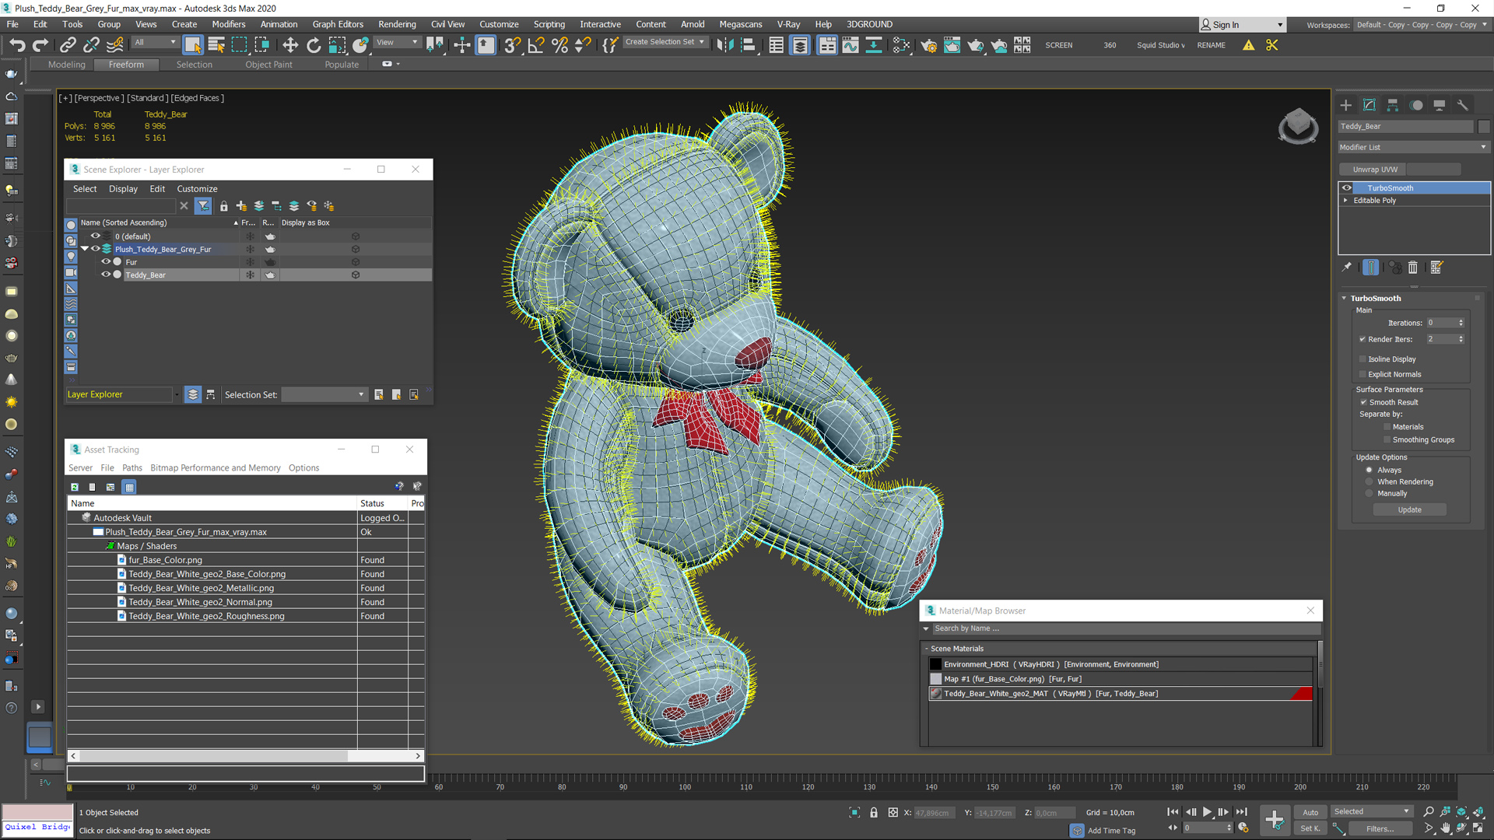This screenshot has height=840, width=1494.
Task: Select the Move tool in toolbar
Action: pos(290,45)
